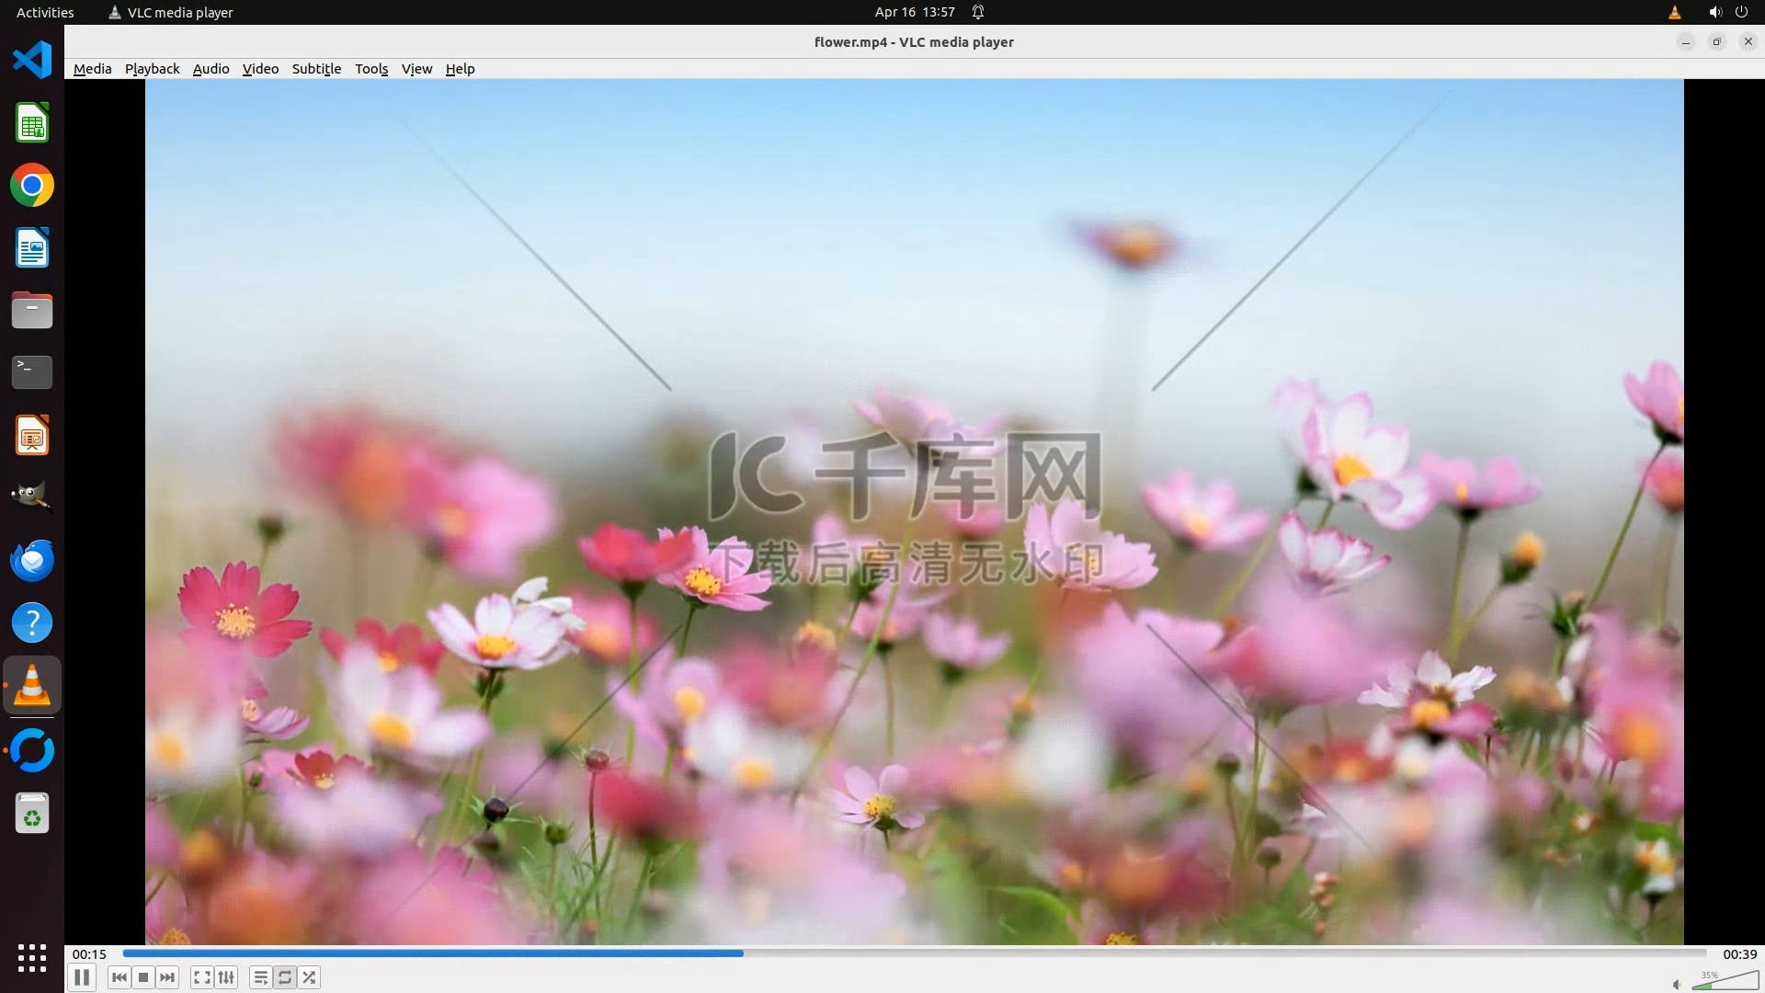
Task: Click the 00:39 total time label
Action: pyautogui.click(x=1739, y=954)
